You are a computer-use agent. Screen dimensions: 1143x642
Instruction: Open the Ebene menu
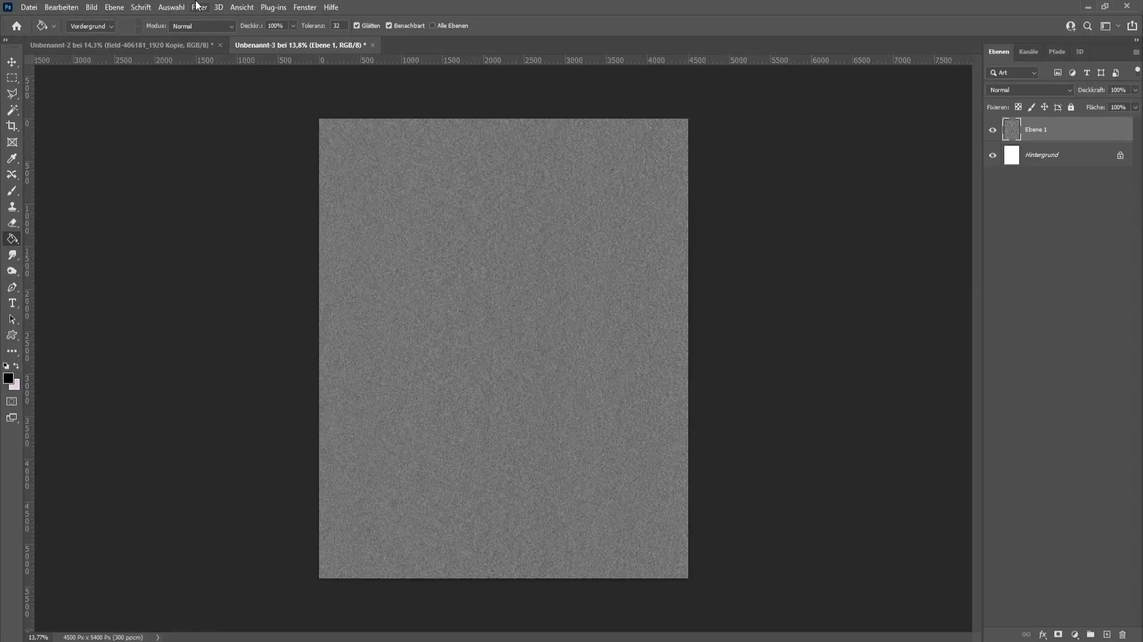coord(114,7)
